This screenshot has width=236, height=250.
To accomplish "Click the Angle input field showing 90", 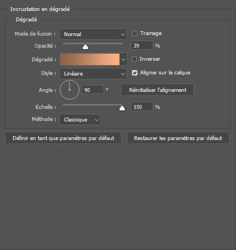I will [x=93, y=90].
